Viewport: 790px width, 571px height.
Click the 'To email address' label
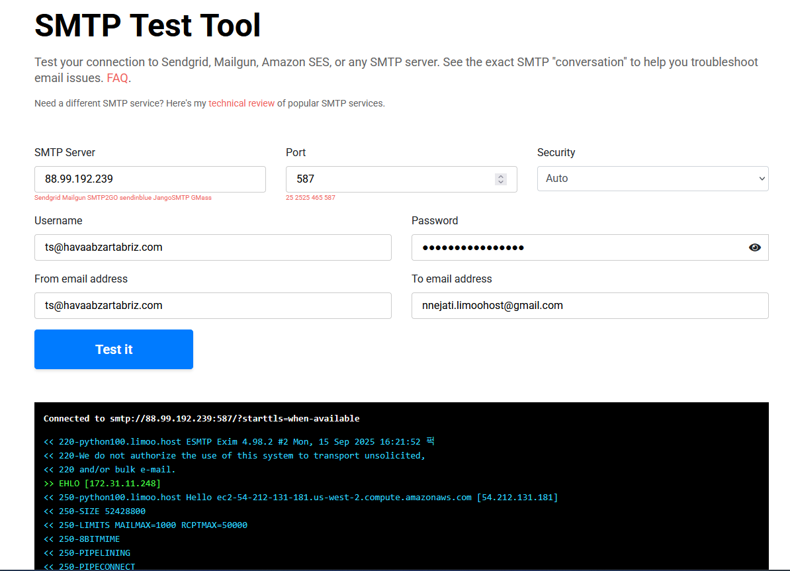point(451,279)
